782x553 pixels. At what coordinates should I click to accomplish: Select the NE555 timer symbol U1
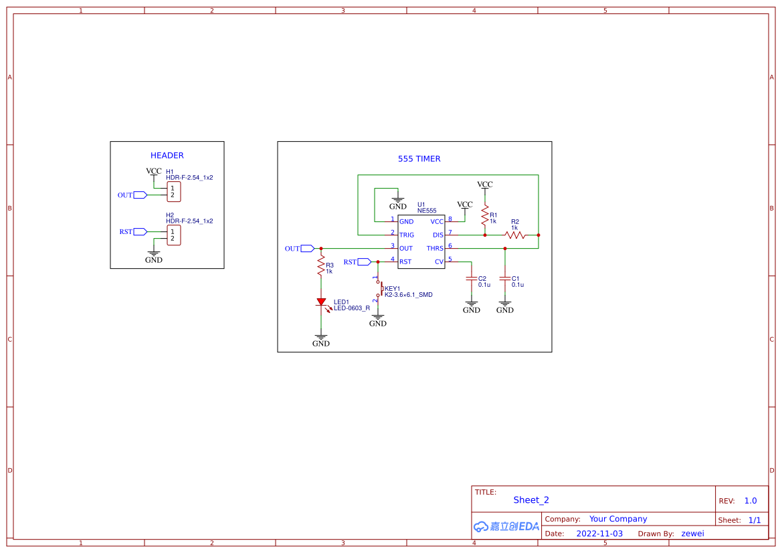[421, 241]
